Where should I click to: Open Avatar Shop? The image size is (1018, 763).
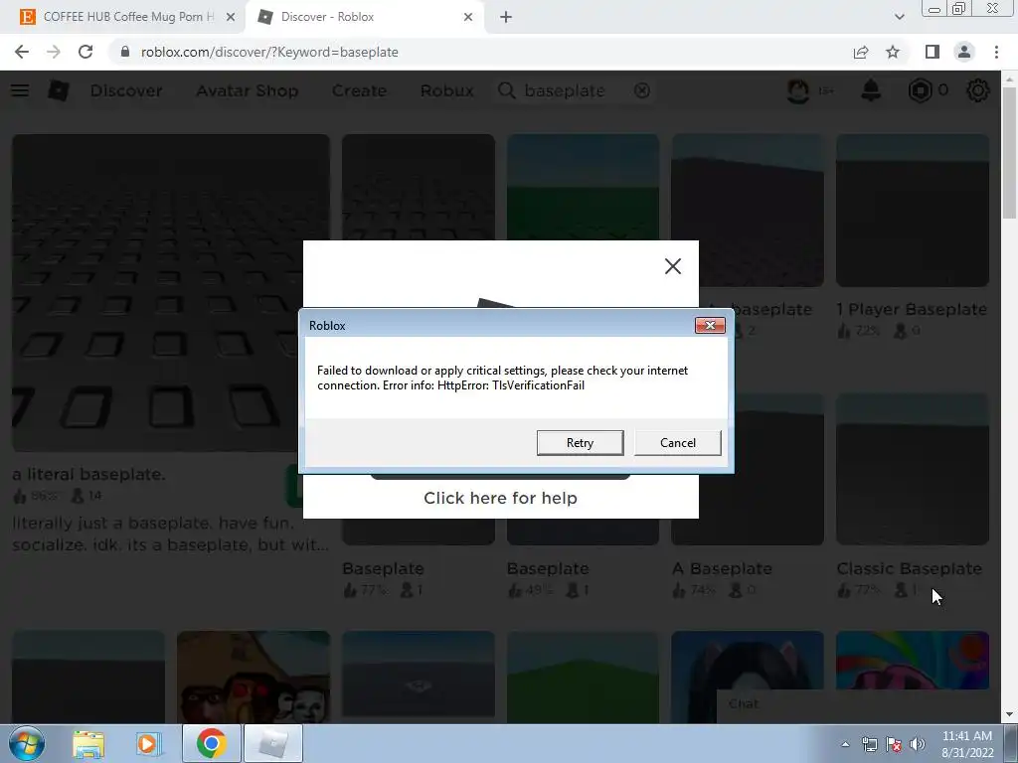click(248, 90)
